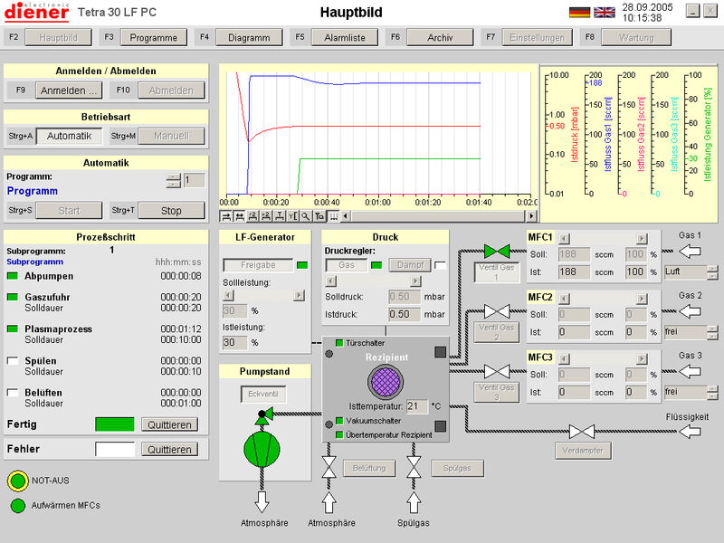Select Automatik operating mode
Screen dimensions: 724x543
point(69,137)
